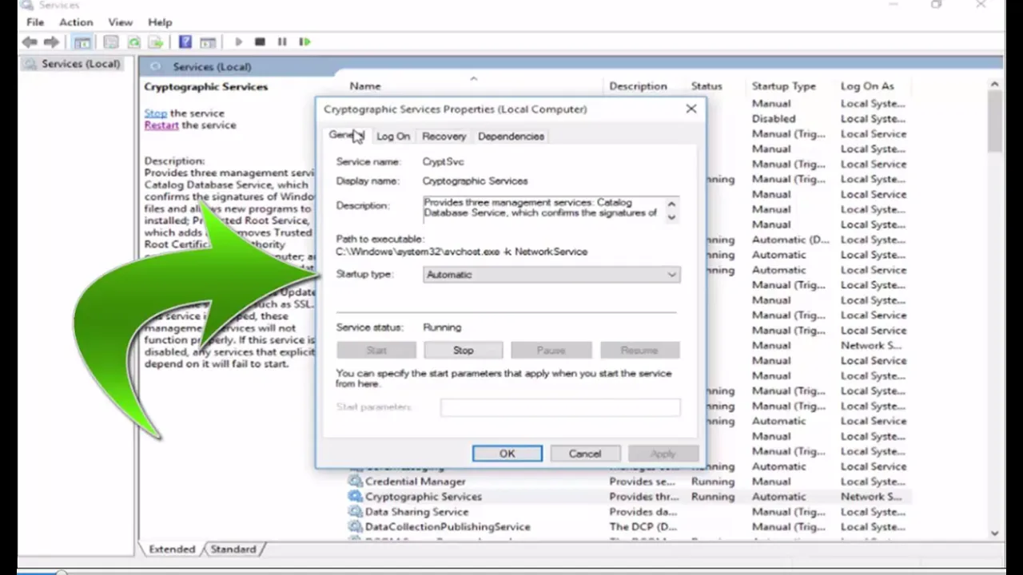Image resolution: width=1023 pixels, height=575 pixels.
Task: Click the 'The DCP (D...' description cell
Action: [643, 527]
